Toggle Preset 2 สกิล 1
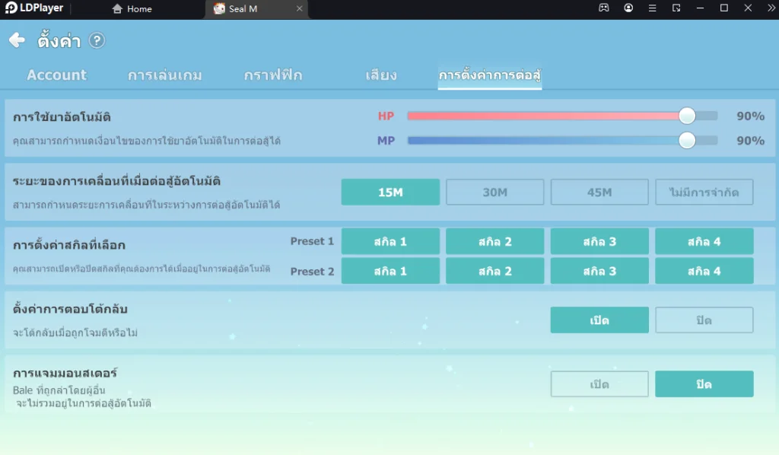Viewport: 779px width, 455px height. pos(390,271)
